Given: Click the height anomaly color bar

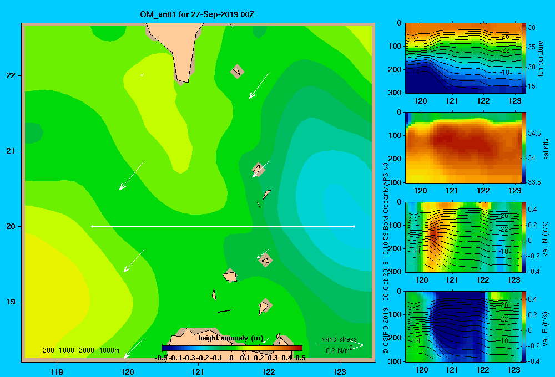Looking at the screenshot, I should [232, 348].
